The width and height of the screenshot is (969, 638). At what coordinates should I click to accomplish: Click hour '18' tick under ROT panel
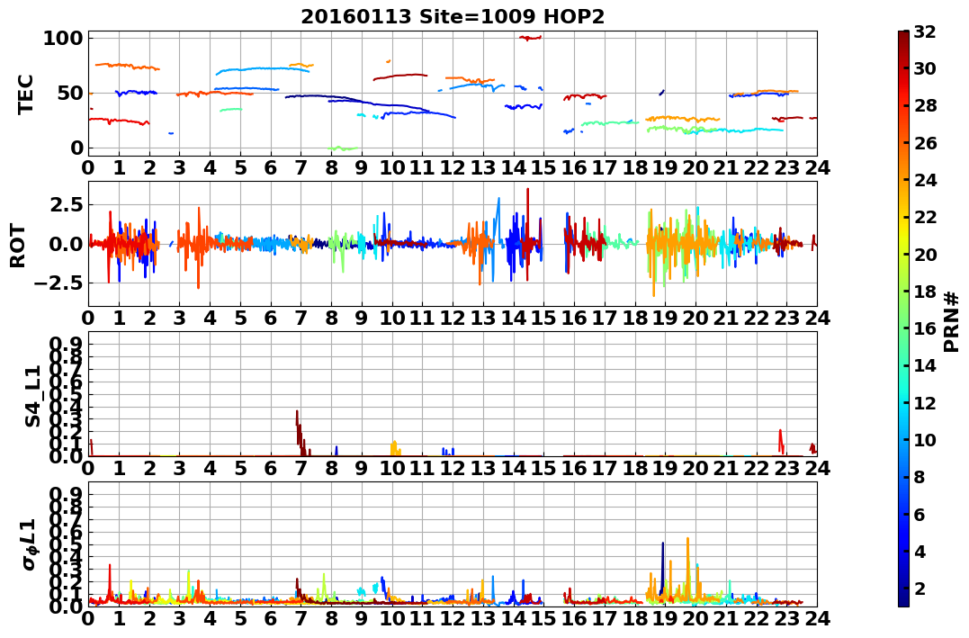click(x=634, y=318)
